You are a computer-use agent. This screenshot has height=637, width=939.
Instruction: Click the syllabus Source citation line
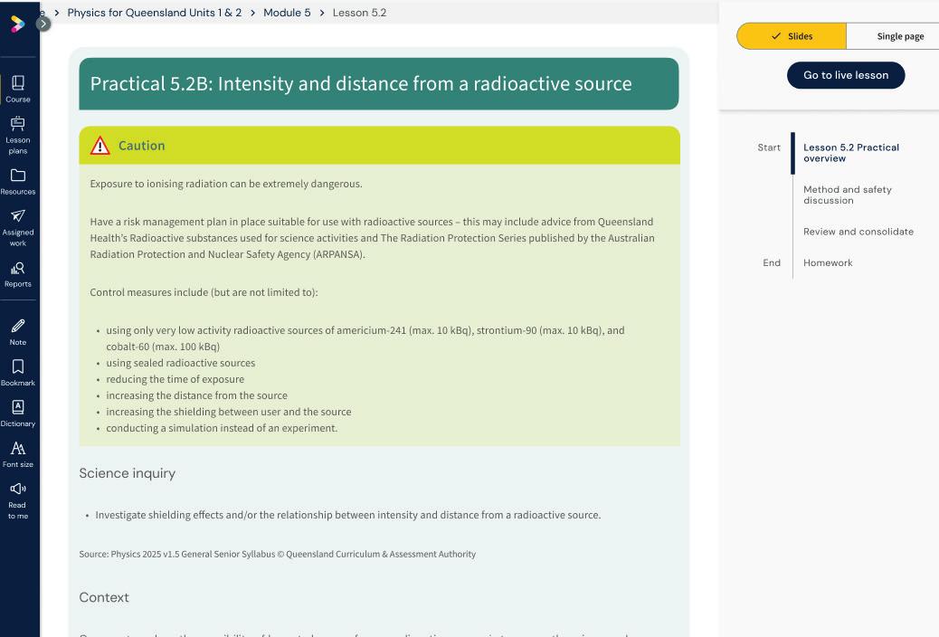tap(278, 555)
